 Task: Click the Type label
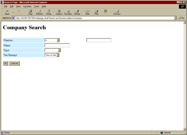[x=7, y=50]
